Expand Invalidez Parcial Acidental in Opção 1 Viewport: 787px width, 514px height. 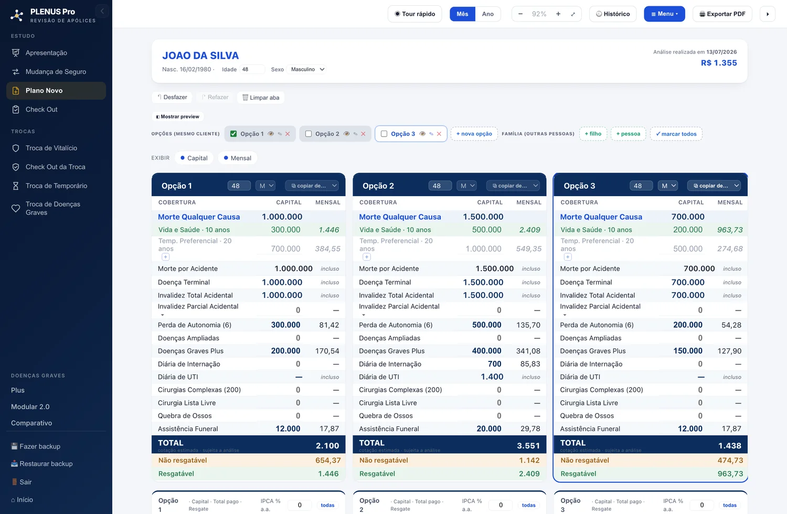pyautogui.click(x=163, y=315)
